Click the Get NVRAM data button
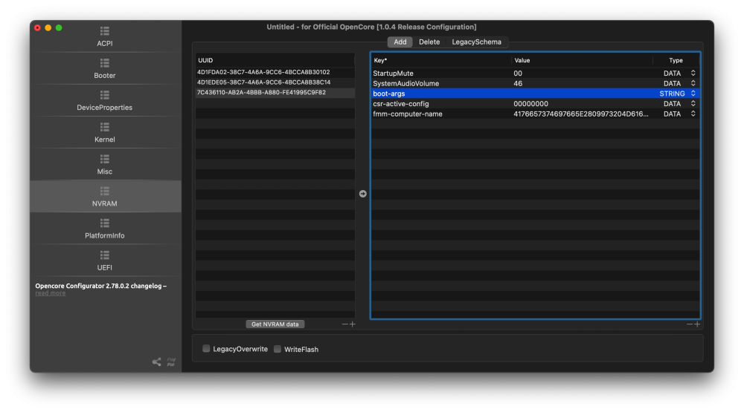This screenshot has height=412, width=744. point(275,324)
